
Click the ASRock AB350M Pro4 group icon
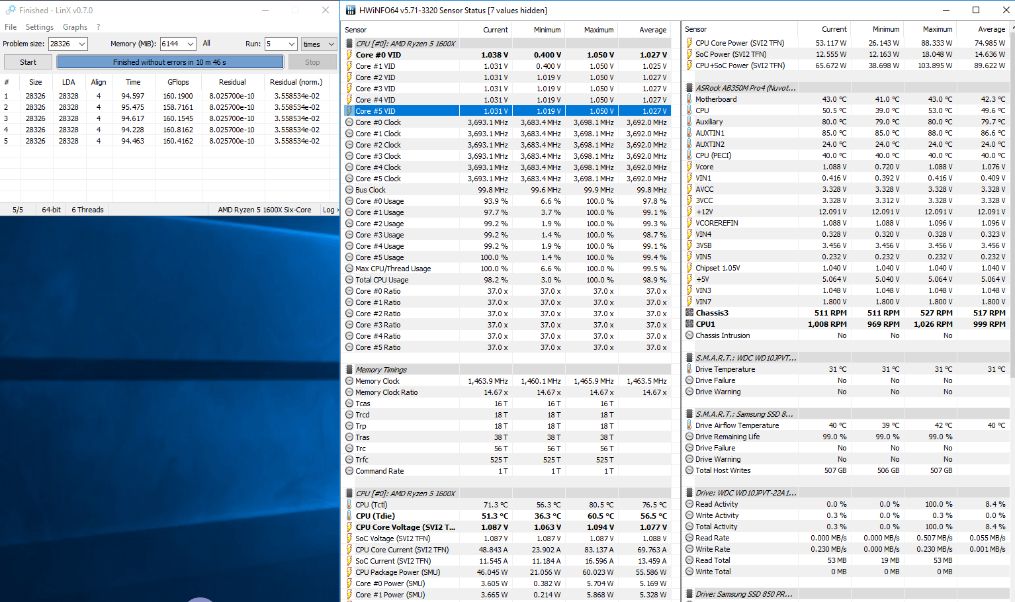point(689,88)
